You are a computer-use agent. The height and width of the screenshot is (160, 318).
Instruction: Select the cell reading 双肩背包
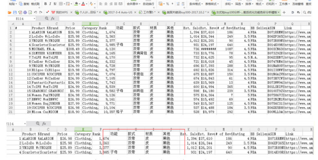(141, 53)
